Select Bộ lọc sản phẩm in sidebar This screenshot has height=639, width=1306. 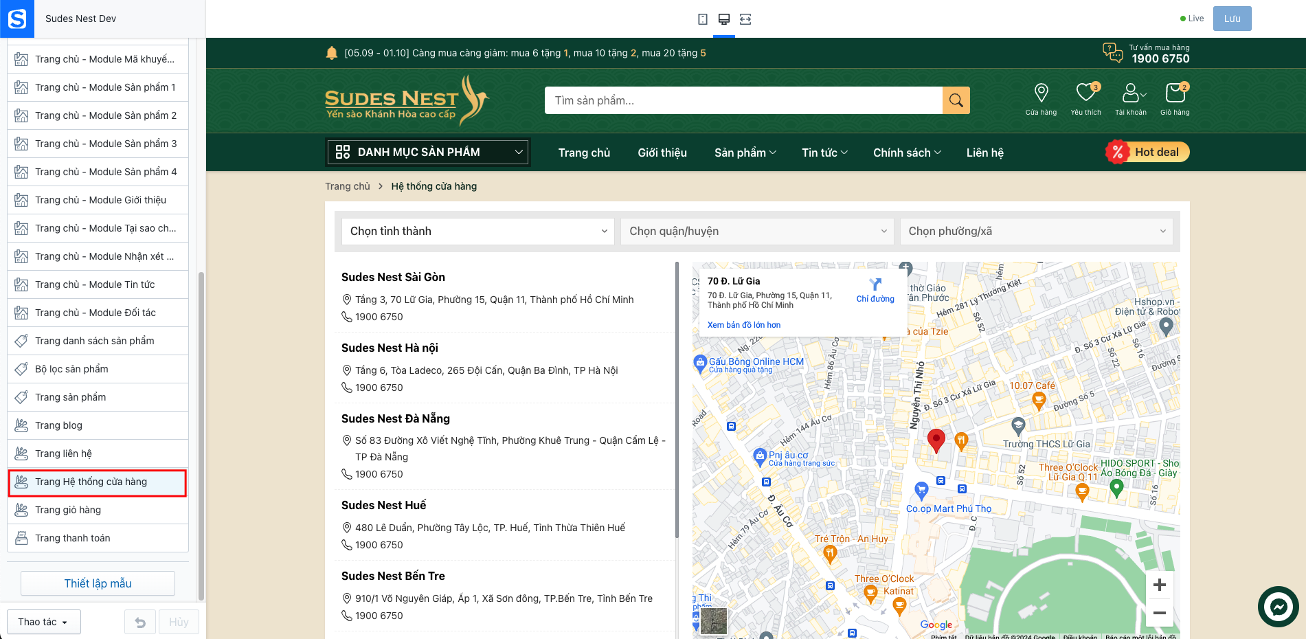click(98, 369)
